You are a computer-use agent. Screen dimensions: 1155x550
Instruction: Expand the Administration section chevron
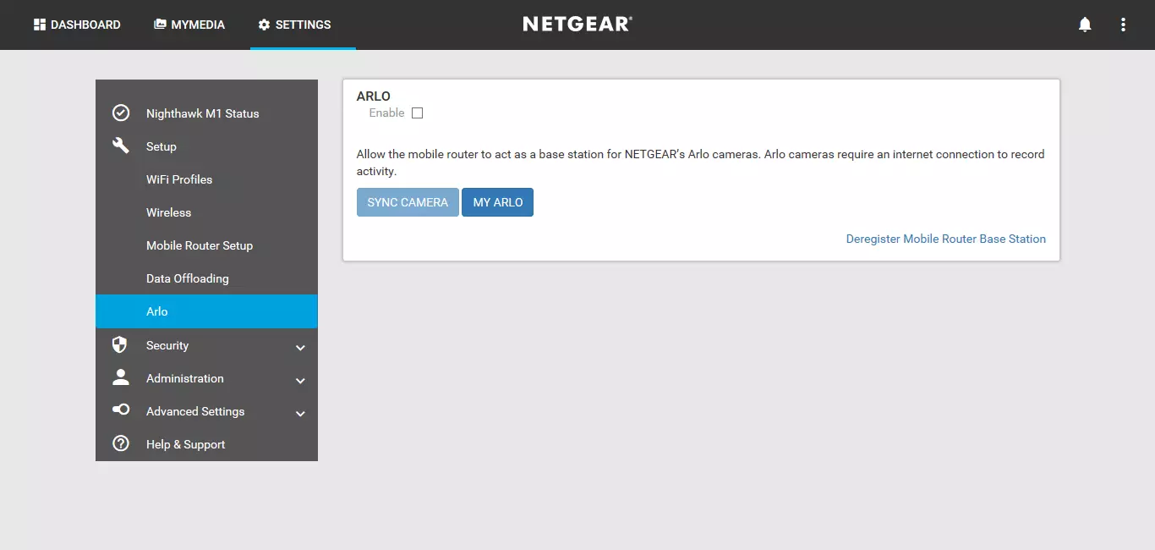tap(300, 380)
